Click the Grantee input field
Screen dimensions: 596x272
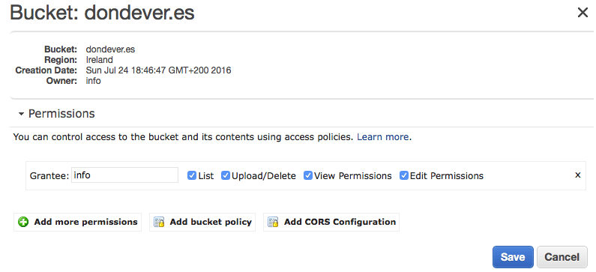click(x=124, y=175)
